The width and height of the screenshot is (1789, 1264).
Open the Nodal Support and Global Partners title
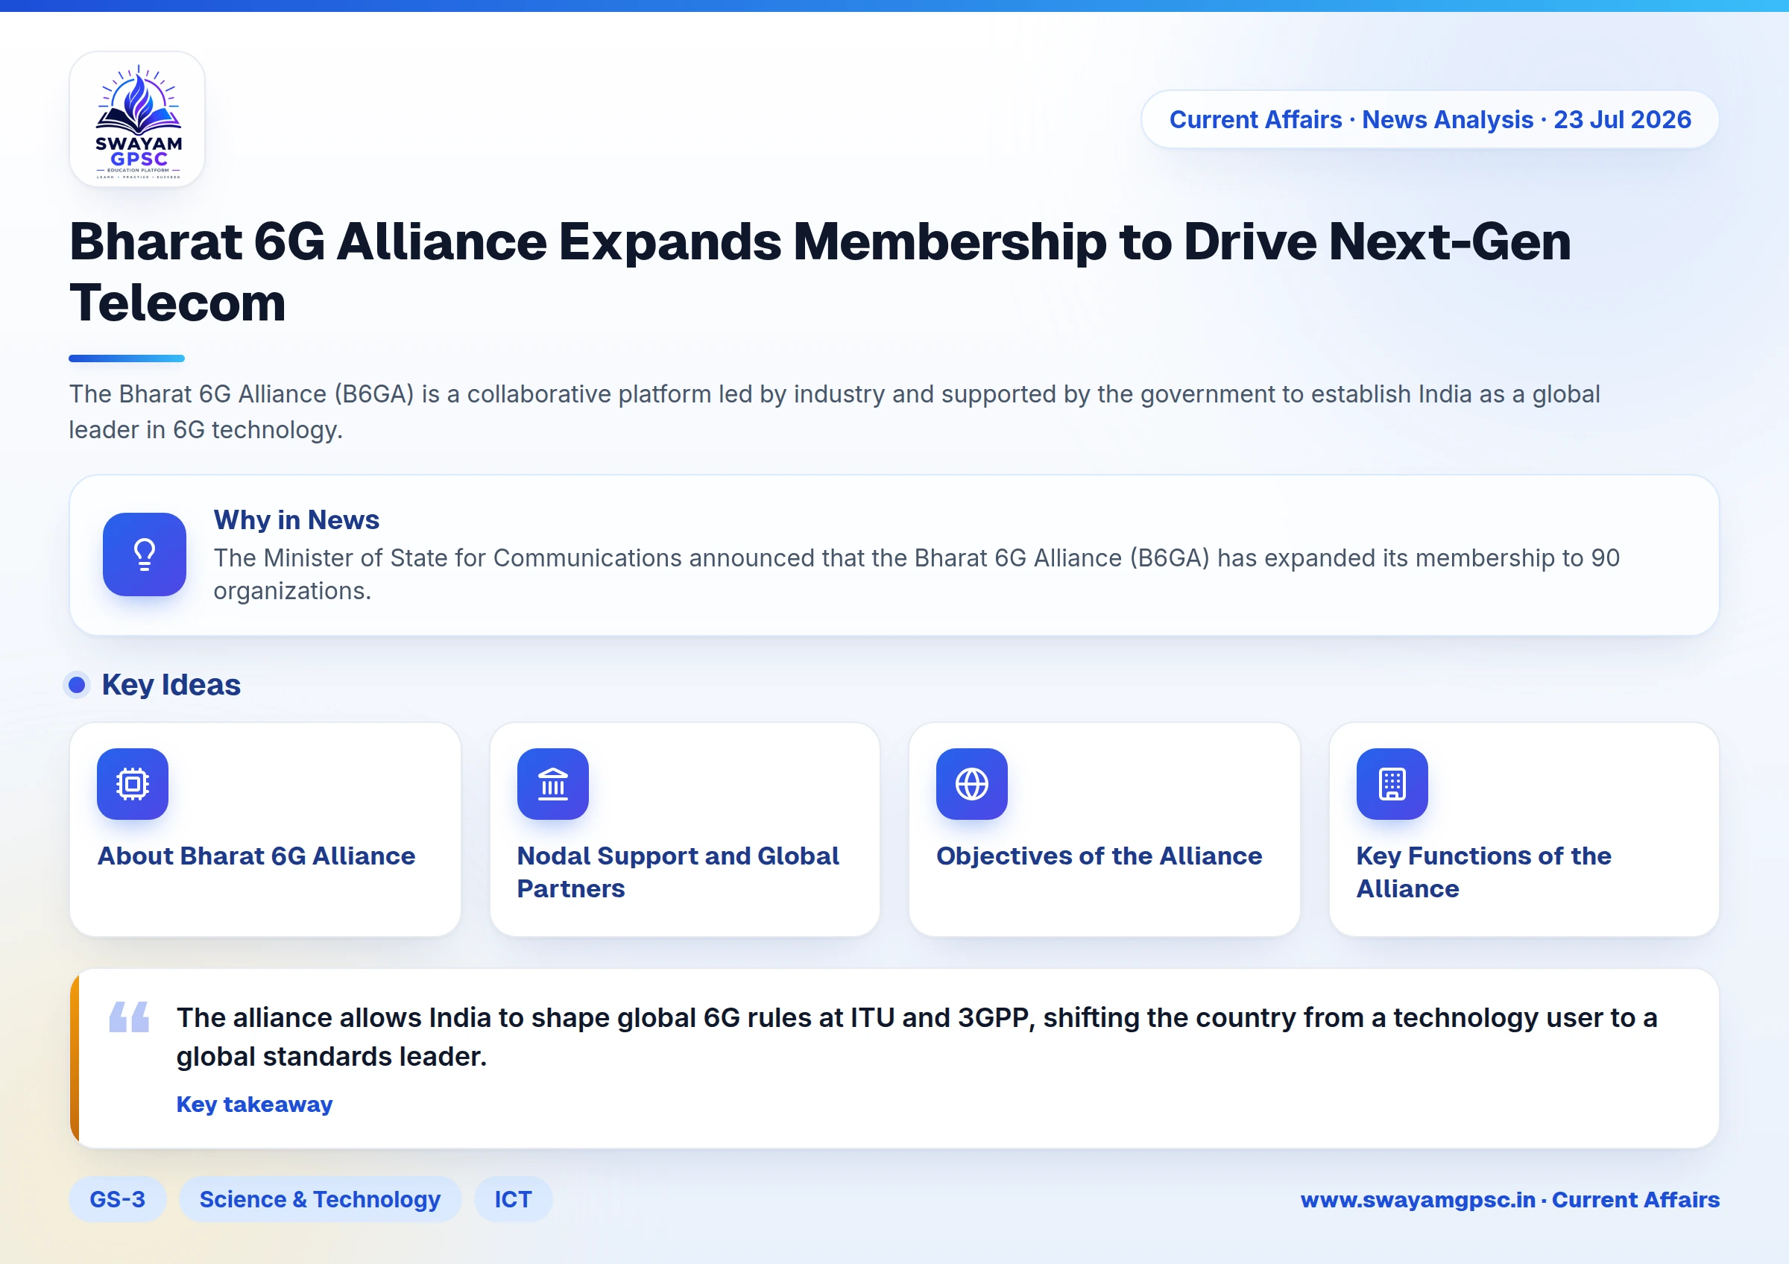pyautogui.click(x=678, y=872)
